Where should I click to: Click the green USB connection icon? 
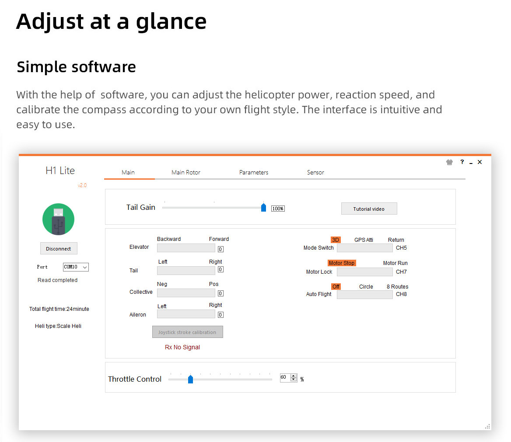(58, 219)
